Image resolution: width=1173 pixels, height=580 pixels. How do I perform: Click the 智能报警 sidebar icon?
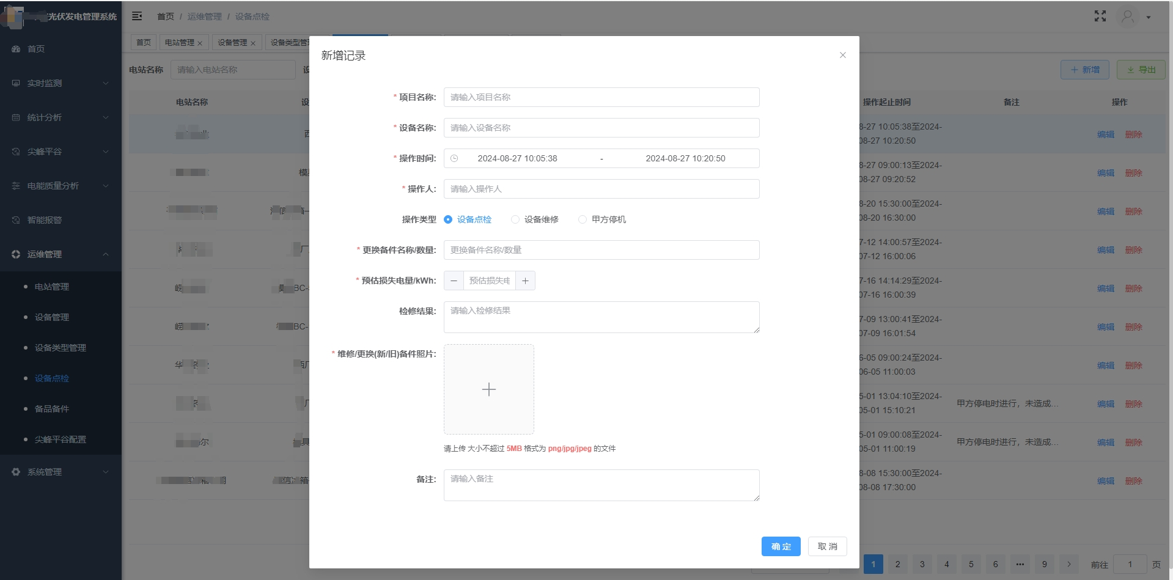(16, 220)
